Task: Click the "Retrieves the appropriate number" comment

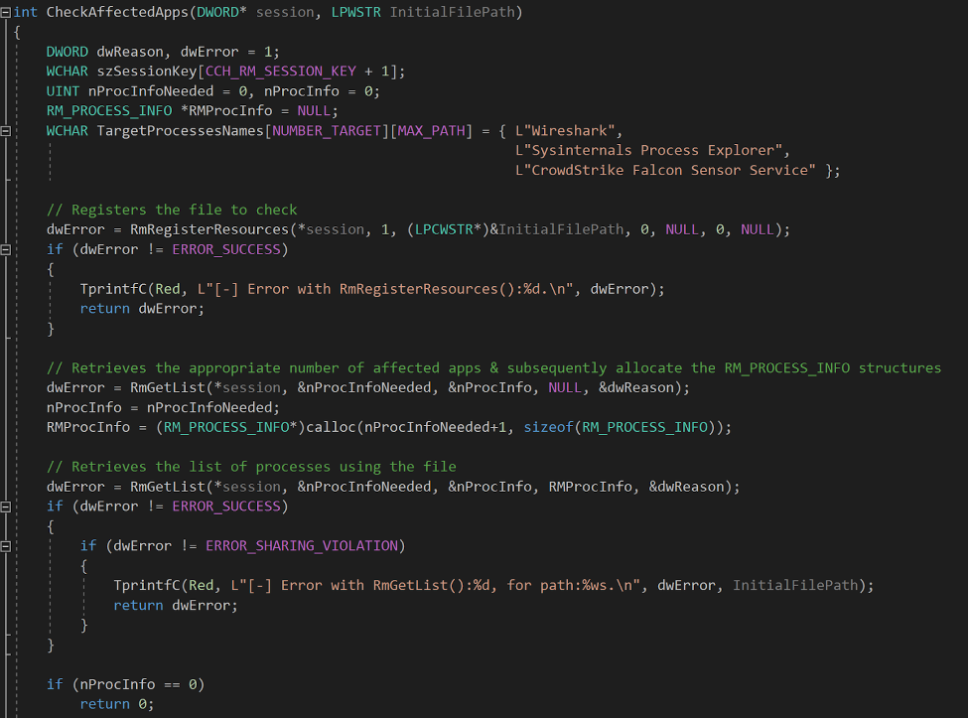Action: click(493, 368)
